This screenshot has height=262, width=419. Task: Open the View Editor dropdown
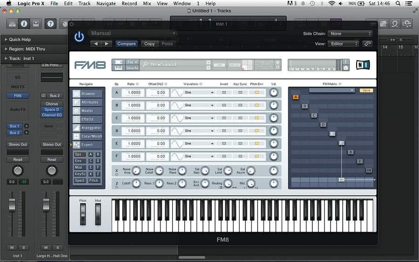point(344,44)
